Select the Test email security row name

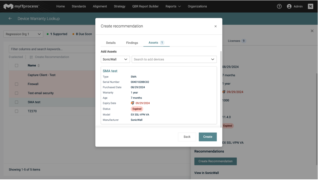[41, 93]
